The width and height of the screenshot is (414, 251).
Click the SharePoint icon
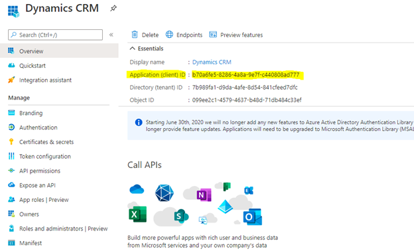click(181, 216)
